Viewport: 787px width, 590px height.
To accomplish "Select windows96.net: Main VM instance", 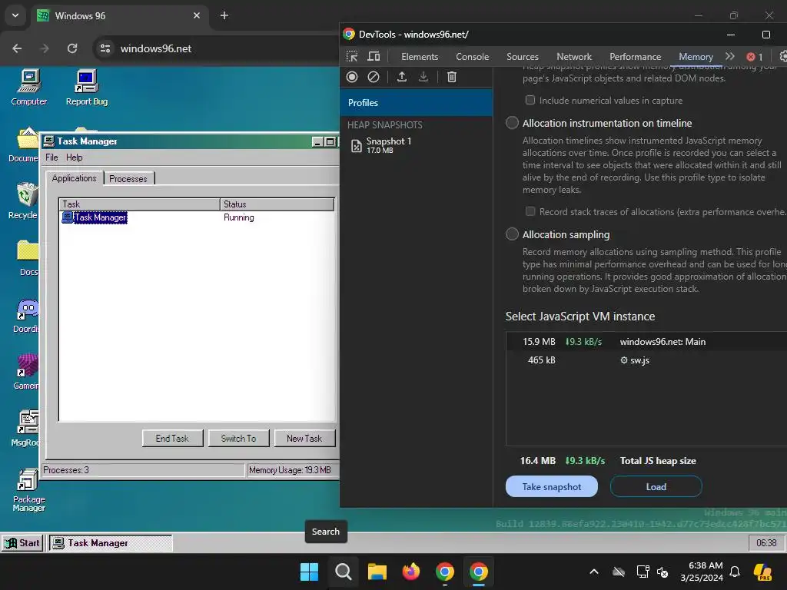I will tap(646, 342).
